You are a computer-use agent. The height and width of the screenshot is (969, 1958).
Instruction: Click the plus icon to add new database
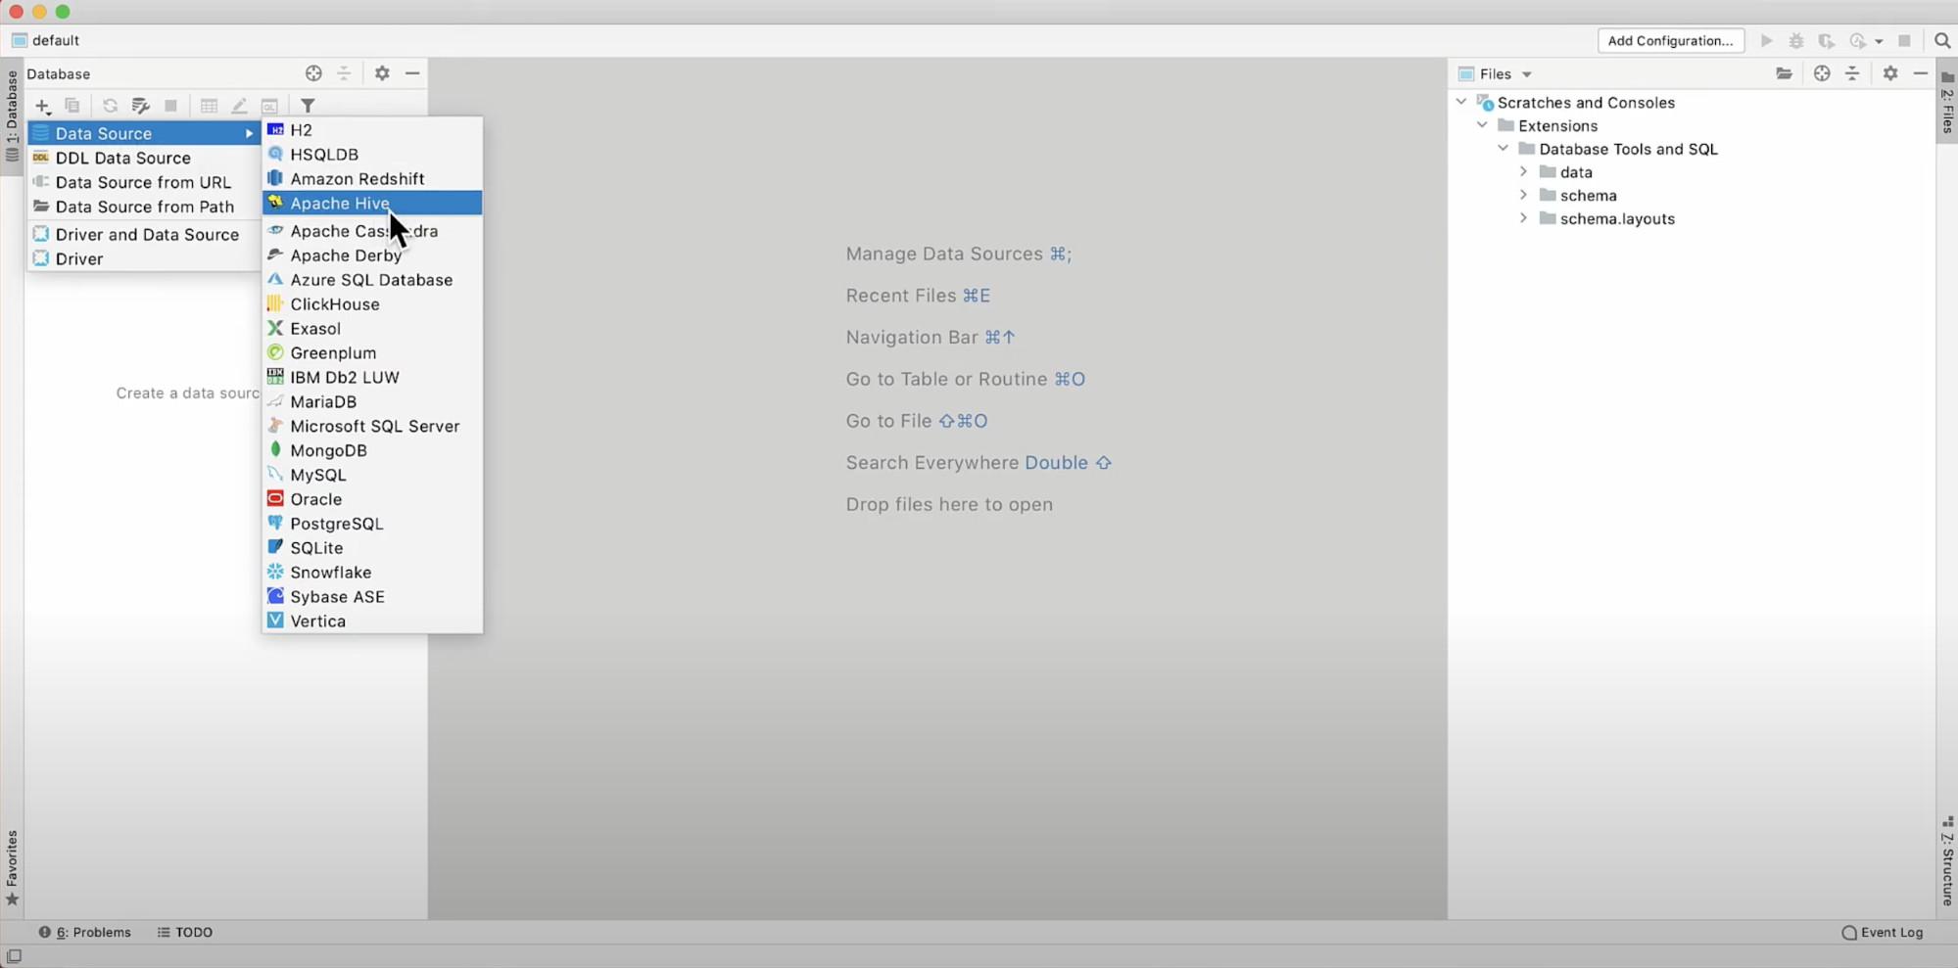[x=42, y=106]
